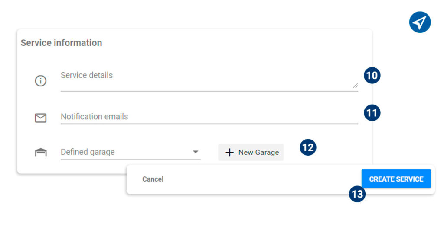Screen dimensions: 444x249
Task: Focus the Notification emails field
Action: [x=209, y=117]
